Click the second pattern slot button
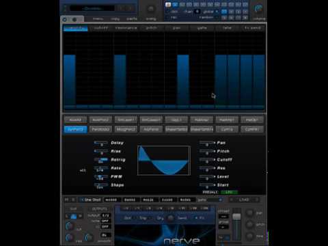 tap(175, 4)
